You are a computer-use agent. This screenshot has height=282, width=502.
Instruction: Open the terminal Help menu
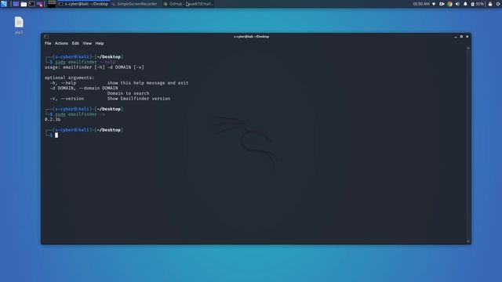pos(100,43)
